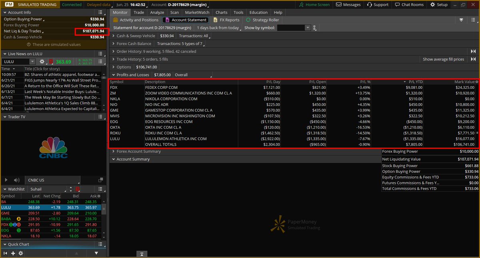
Task: Click the bottom panel collapse handle icon
Action: tap(142, 254)
